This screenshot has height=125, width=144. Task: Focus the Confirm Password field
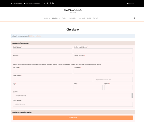point(103,59)
